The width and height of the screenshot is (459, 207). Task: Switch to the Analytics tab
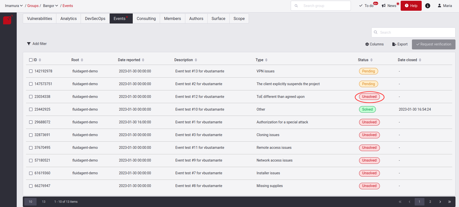[x=69, y=18]
